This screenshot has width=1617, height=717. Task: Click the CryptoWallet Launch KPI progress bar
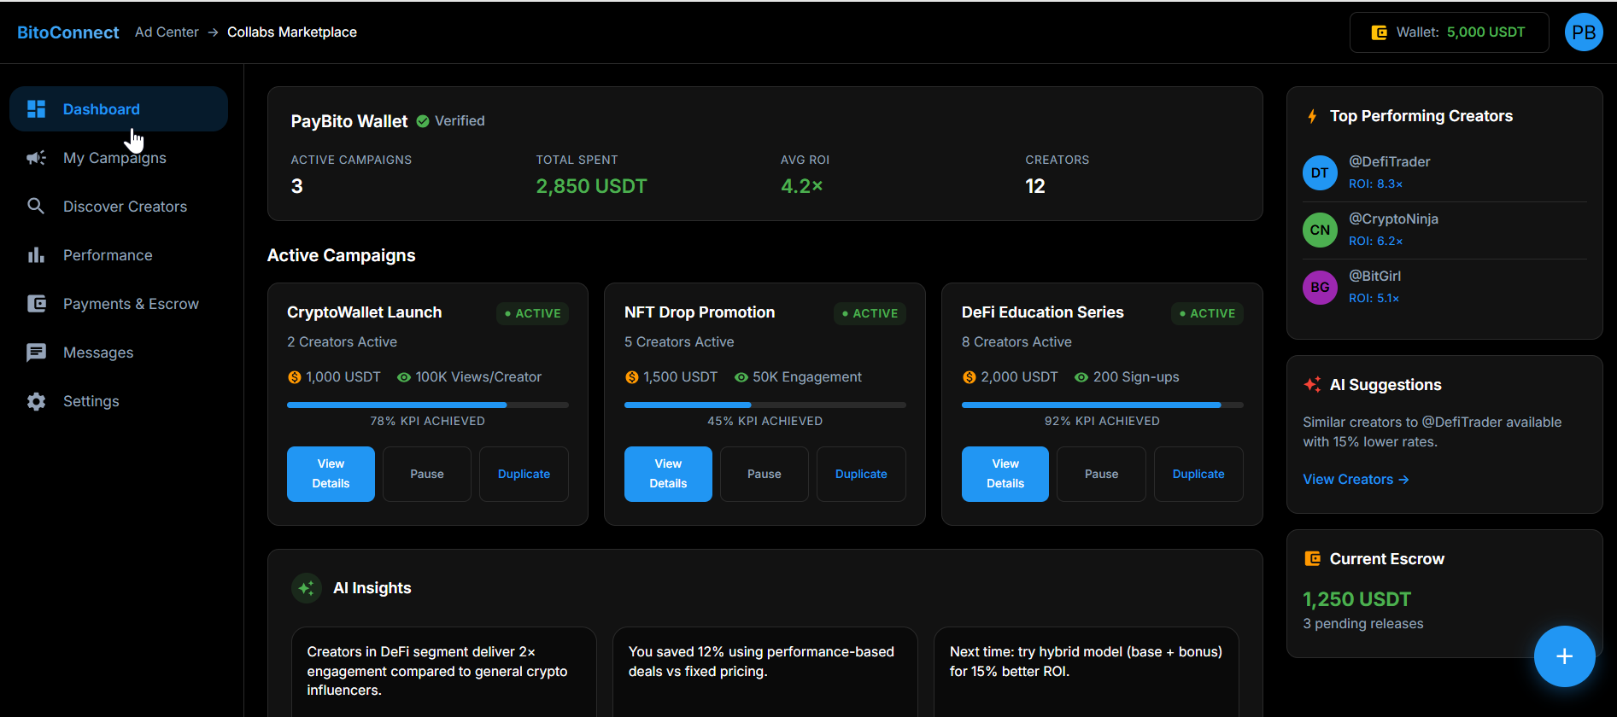coord(427,405)
